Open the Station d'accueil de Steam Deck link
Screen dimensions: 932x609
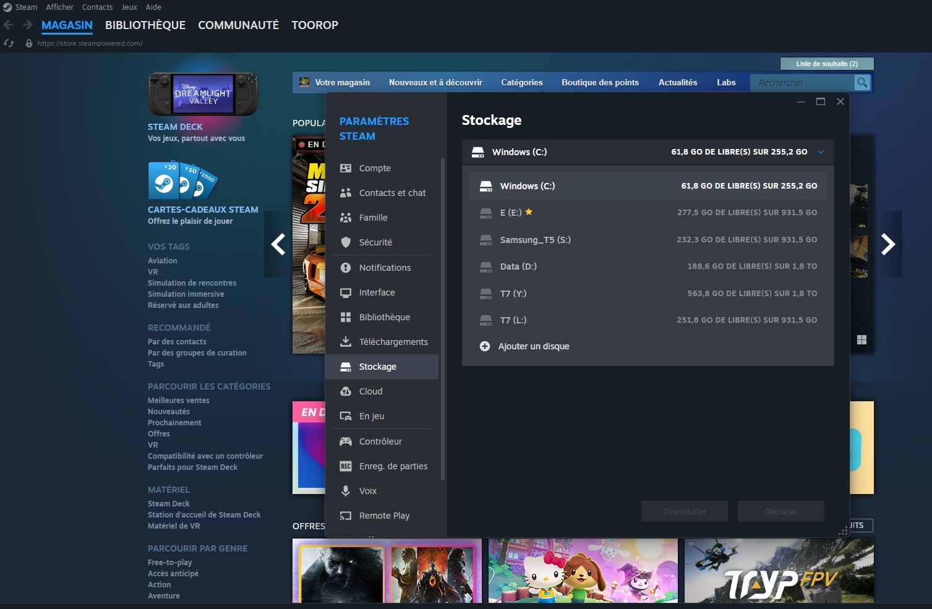204,515
